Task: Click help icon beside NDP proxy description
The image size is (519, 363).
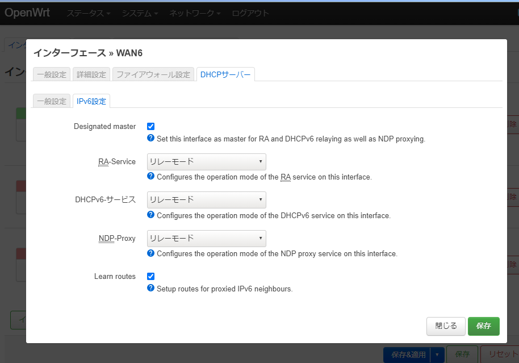Action: tap(150, 253)
